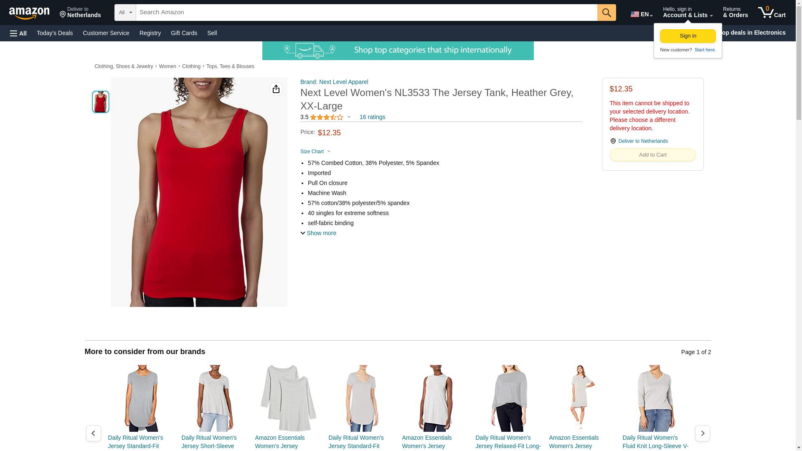Click the yellow Sign in button
This screenshot has height=451, width=802.
click(688, 36)
